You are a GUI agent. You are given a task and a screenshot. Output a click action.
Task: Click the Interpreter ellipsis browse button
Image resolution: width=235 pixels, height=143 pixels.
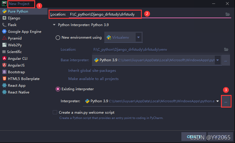[226, 101]
